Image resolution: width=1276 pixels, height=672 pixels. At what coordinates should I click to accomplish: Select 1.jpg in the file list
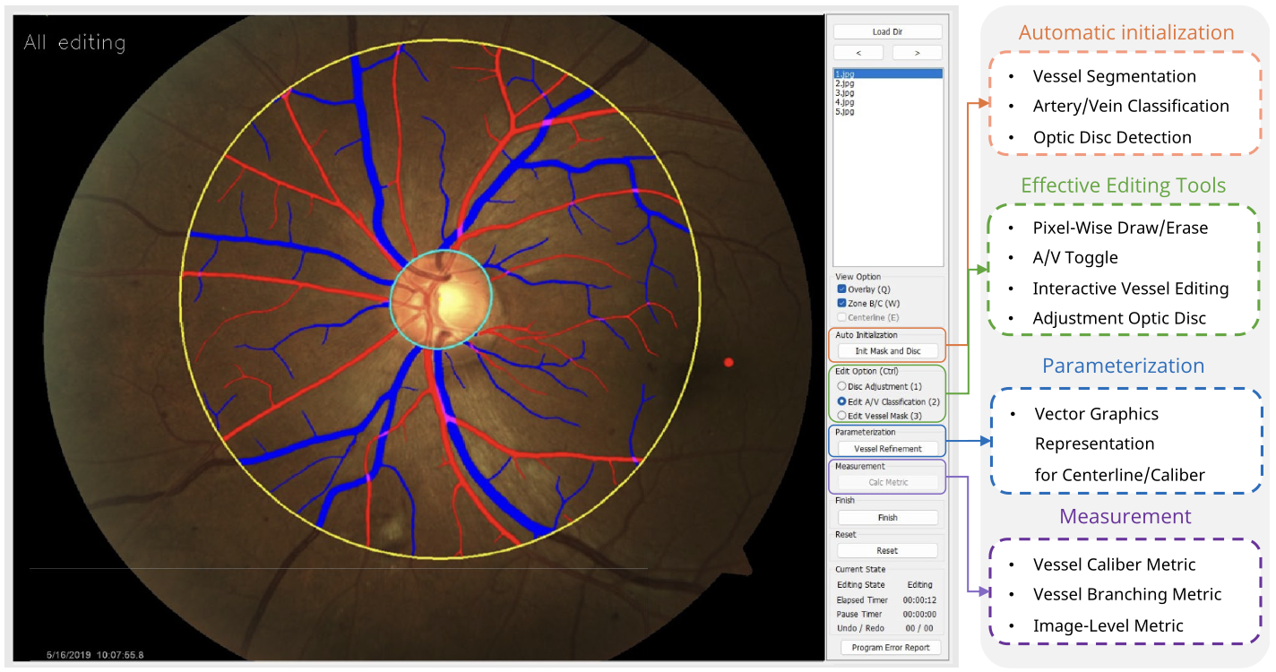point(887,73)
